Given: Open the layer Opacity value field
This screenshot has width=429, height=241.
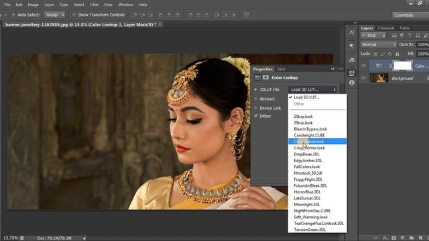Looking at the screenshot, I should [423, 45].
